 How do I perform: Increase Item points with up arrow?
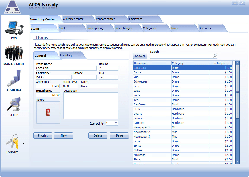(x=116, y=122)
